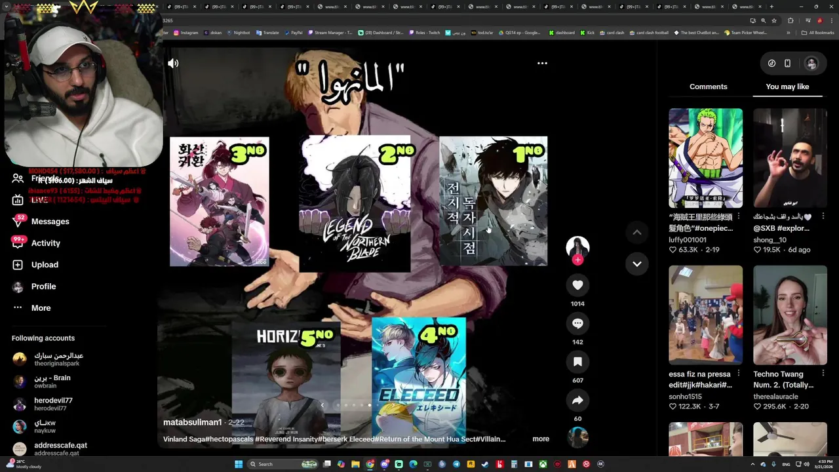Image resolution: width=839 pixels, height=472 pixels.
Task: Mute the TikTok video with the speaker icon
Action: (173, 64)
